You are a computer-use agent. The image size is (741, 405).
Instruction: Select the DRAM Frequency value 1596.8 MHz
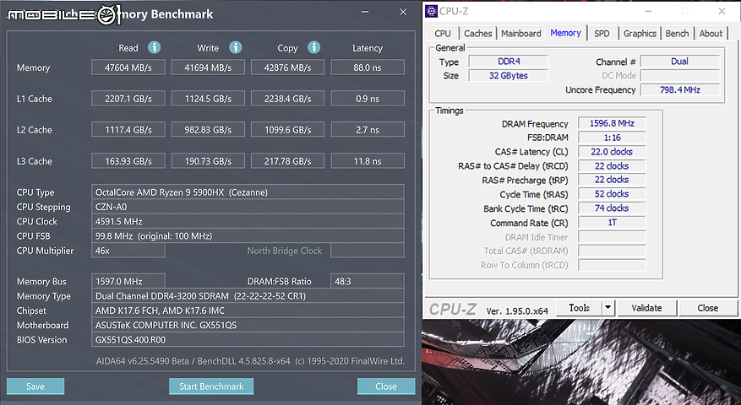pyautogui.click(x=612, y=123)
